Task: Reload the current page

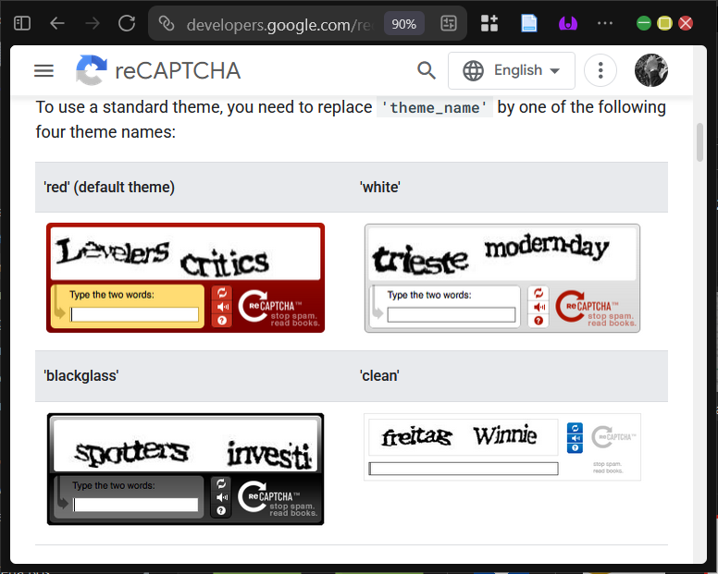Action: click(x=127, y=23)
